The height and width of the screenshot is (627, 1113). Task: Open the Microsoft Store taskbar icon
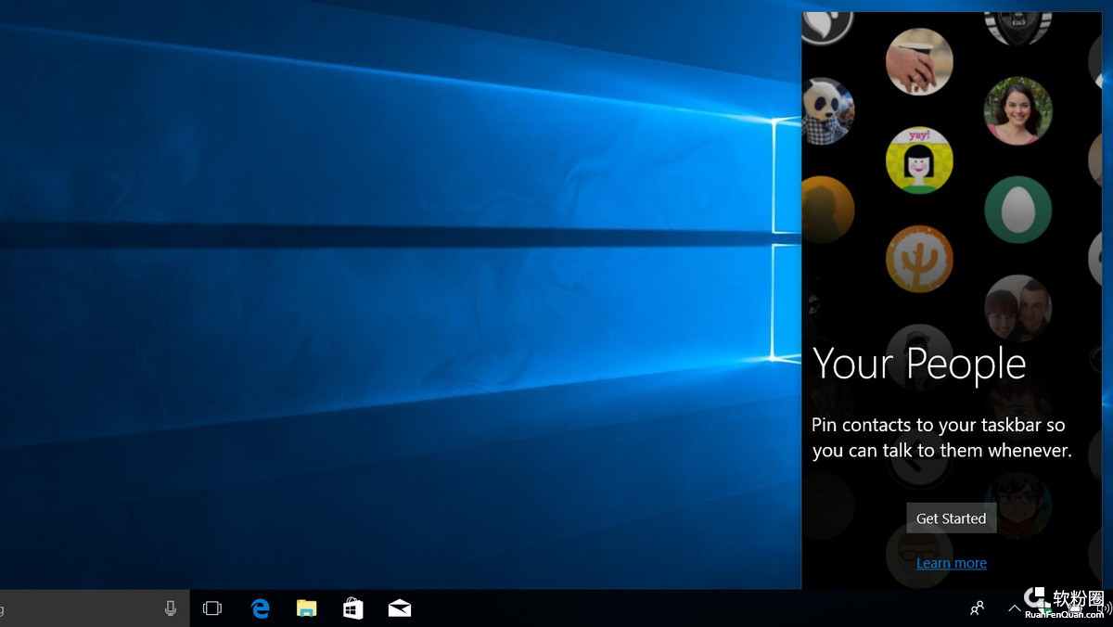[x=352, y=608]
